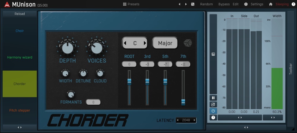The image size is (297, 133).
Task: Expand the Width meter bottom arrows
Action: [273, 118]
